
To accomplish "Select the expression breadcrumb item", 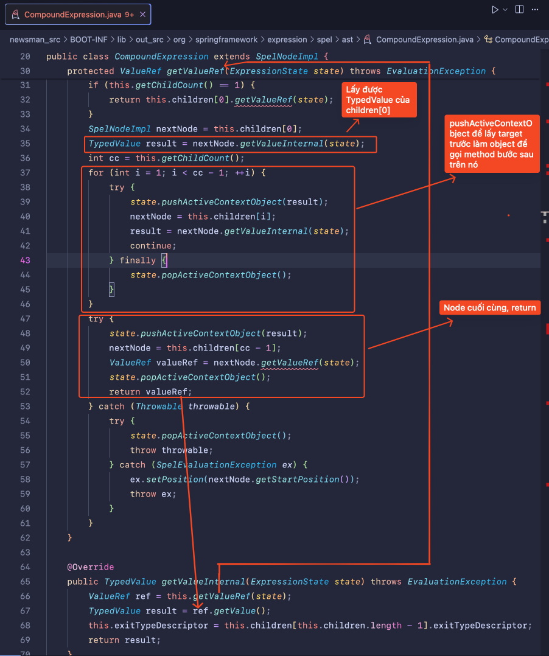I will pyautogui.click(x=287, y=40).
